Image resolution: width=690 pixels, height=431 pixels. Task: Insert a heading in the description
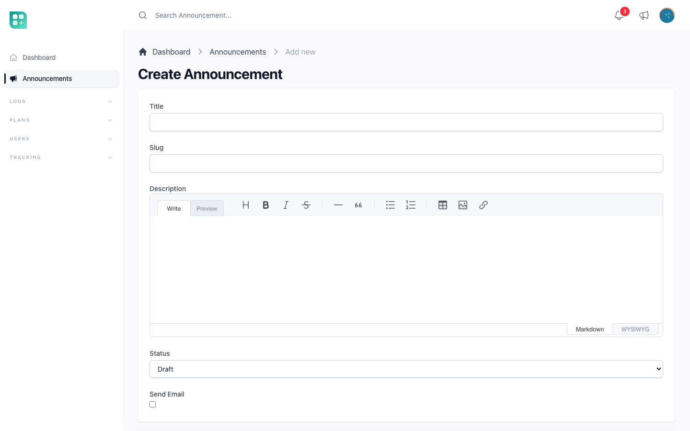[x=246, y=205]
